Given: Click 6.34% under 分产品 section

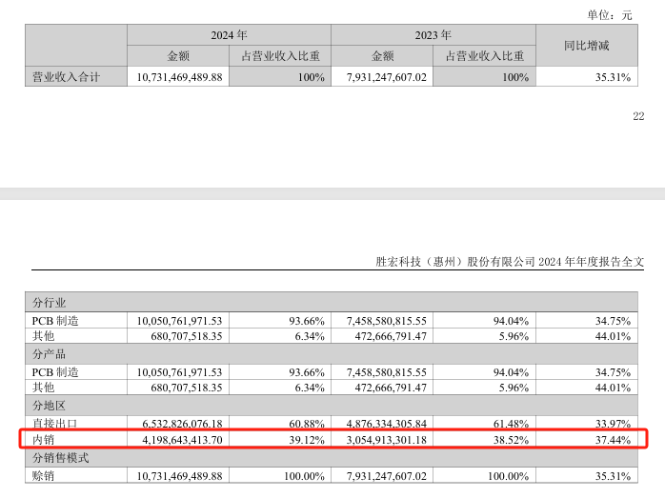Looking at the screenshot, I should pos(310,388).
